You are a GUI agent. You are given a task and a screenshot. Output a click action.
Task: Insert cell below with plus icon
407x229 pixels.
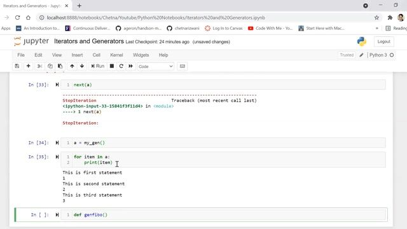[x=28, y=66]
